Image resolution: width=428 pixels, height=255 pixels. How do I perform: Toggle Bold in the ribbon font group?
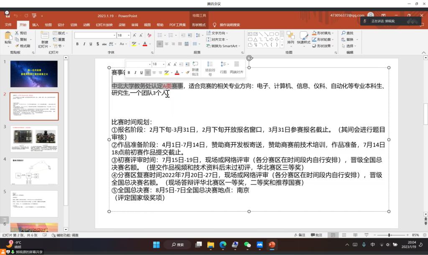(78, 44)
